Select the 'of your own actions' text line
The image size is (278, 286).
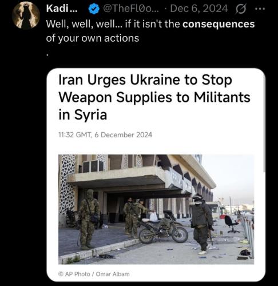93,38
